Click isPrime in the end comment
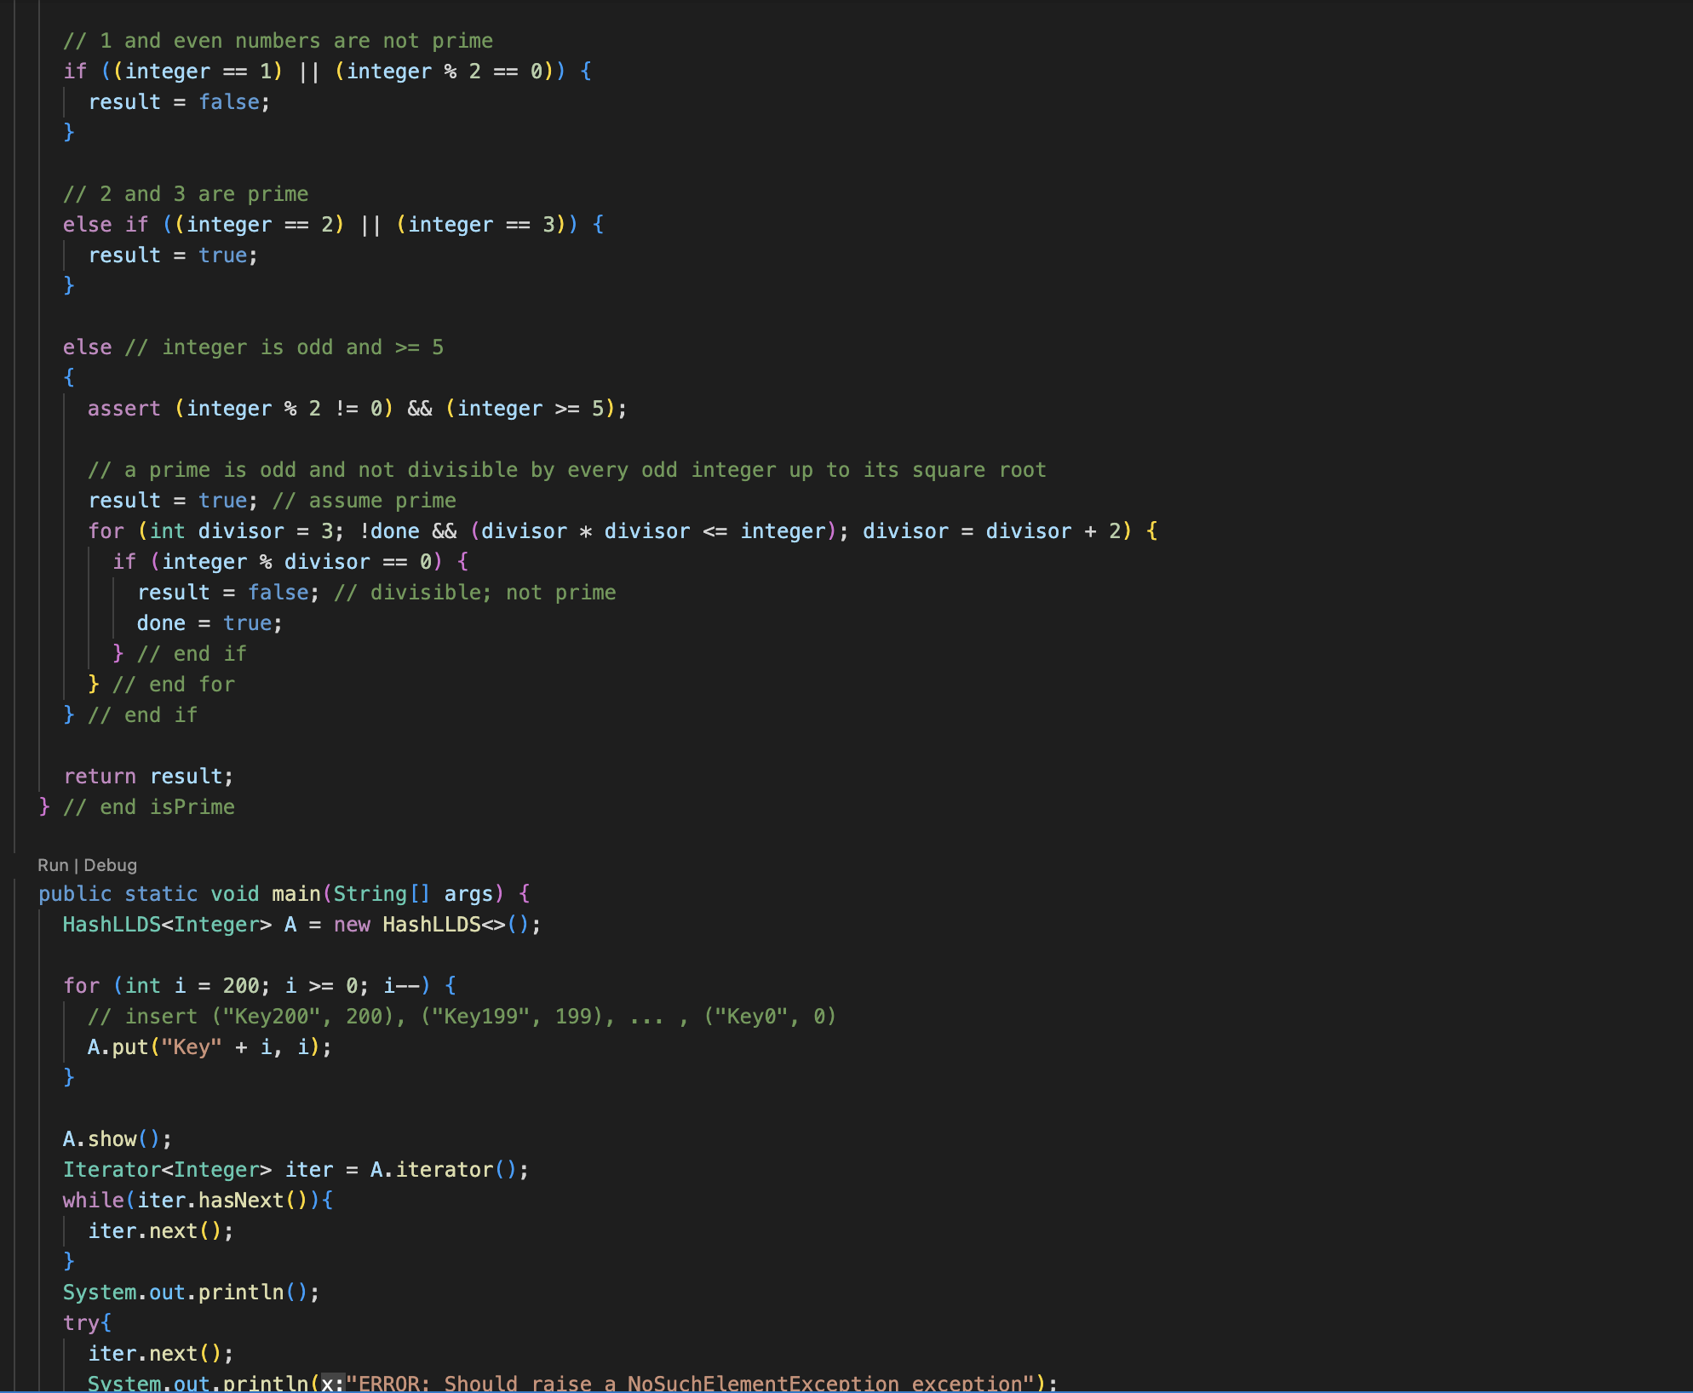1693x1393 pixels. pos(192,807)
